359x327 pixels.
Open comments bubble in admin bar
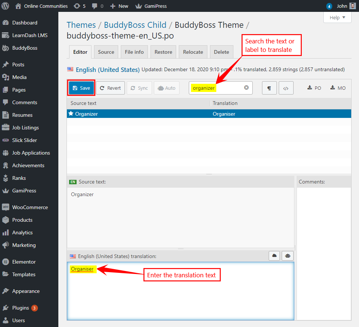pos(98,6)
